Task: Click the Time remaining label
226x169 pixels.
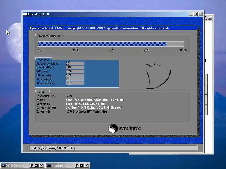Action: [x=45, y=83]
